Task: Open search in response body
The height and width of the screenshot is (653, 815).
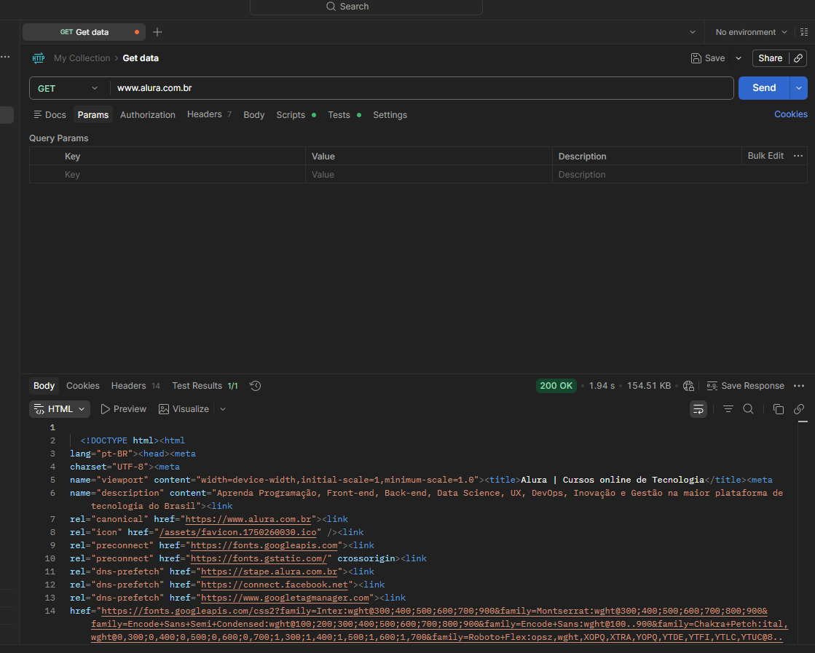Action: (x=748, y=409)
